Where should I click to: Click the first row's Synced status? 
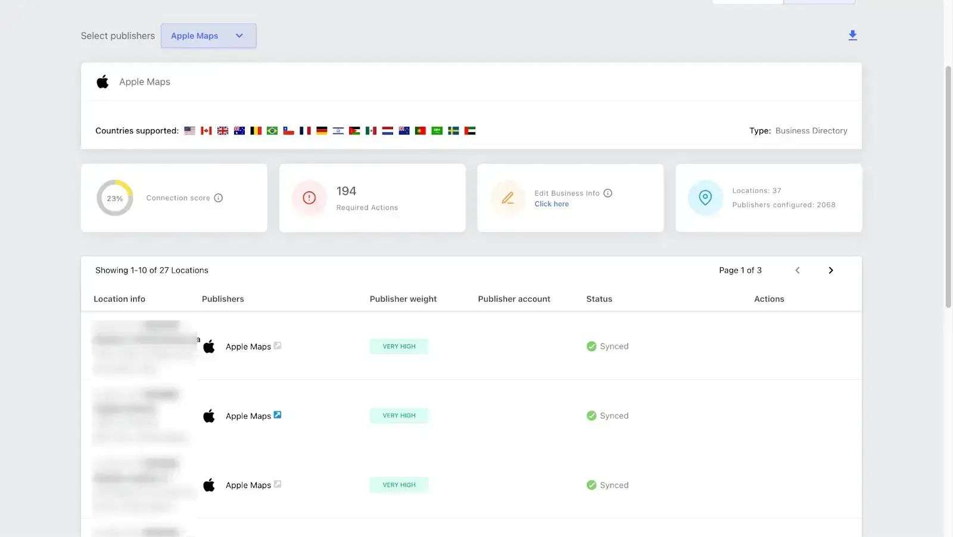(x=608, y=346)
